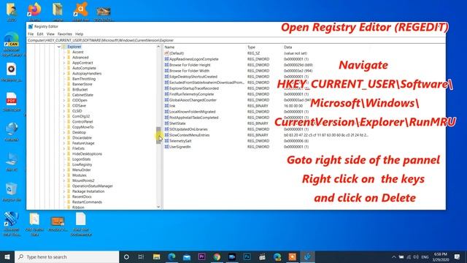Show hidden system tray icons
This screenshot has height=263, width=467.
[394, 256]
